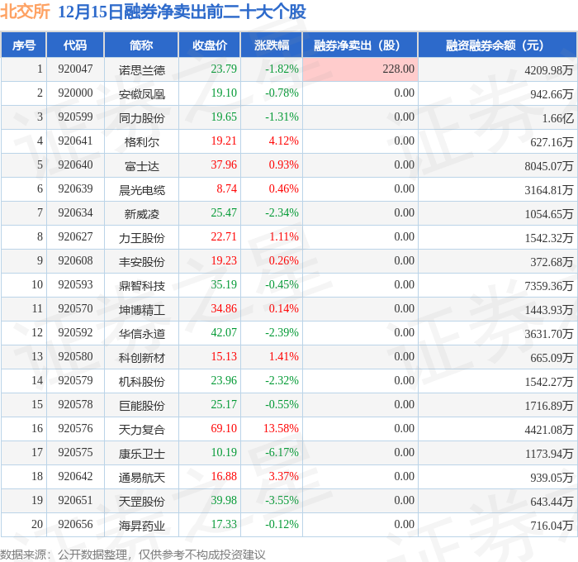This screenshot has height=562, width=578.
Task: Click the 代码 column header
Action: [x=75, y=45]
